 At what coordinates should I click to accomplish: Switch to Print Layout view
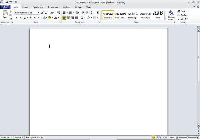(153, 137)
